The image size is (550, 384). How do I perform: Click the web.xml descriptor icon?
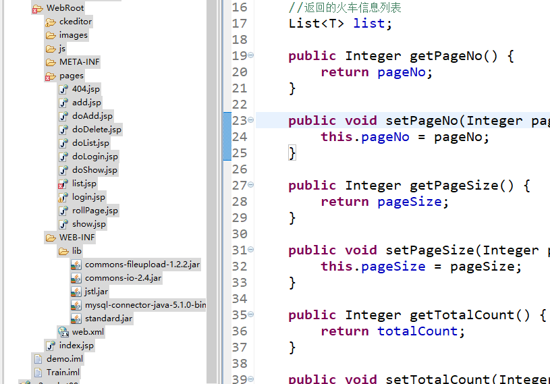pos(63,332)
